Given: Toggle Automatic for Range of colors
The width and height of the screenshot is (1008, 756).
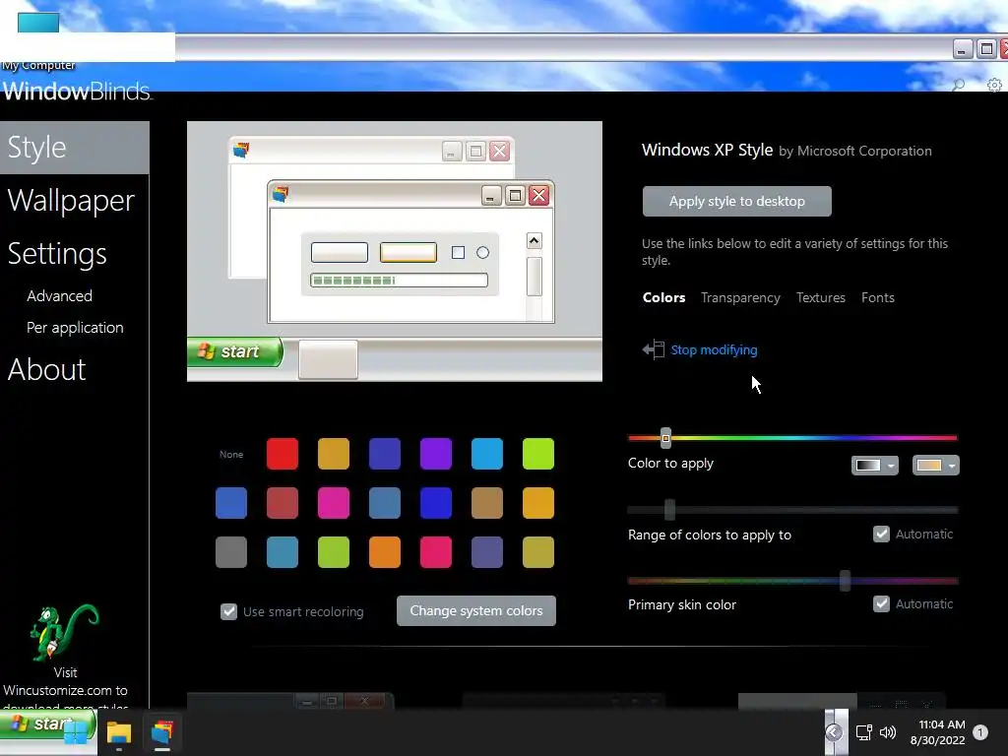Looking at the screenshot, I should point(881,534).
